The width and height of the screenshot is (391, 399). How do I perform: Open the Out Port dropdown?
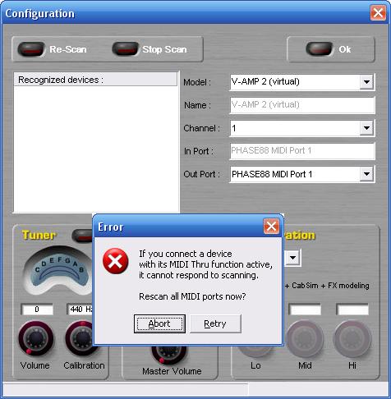pyautogui.click(x=366, y=174)
